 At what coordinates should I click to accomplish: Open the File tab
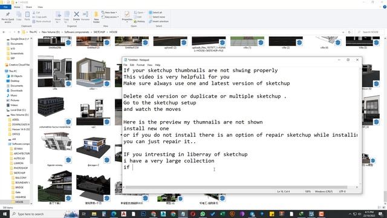click(5, 7)
